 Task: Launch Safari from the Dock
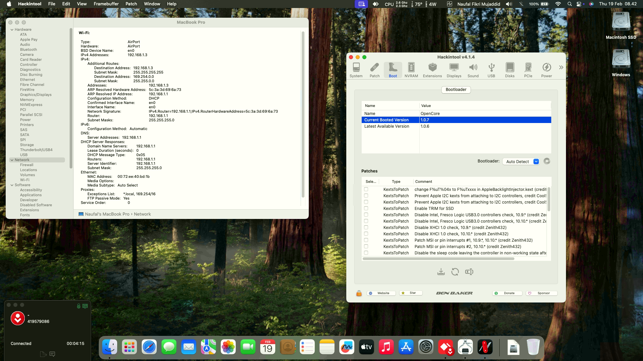click(x=149, y=347)
